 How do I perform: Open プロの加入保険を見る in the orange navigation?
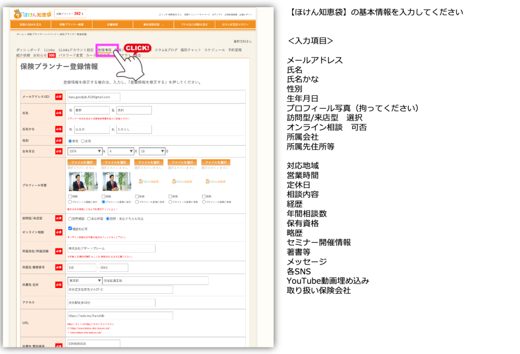[194, 24]
